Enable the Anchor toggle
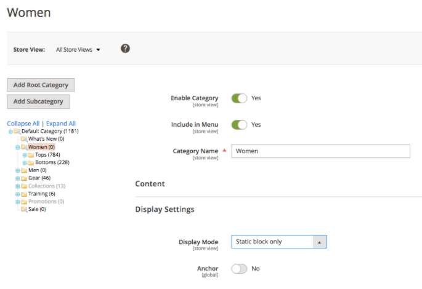 coord(239,269)
